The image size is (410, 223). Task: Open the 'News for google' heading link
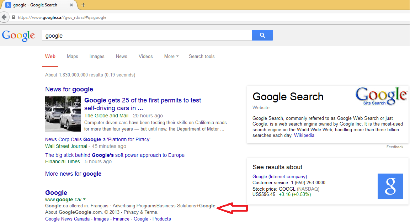[x=69, y=89]
